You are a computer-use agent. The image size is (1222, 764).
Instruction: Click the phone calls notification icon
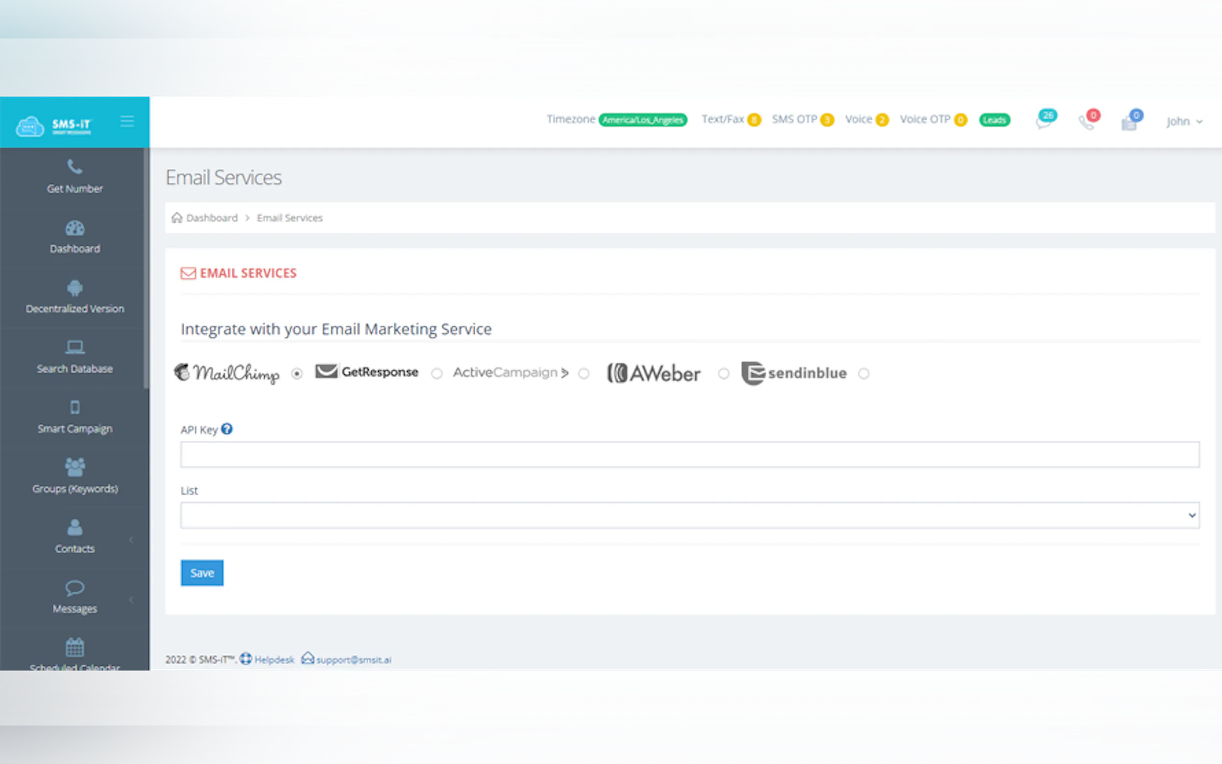click(x=1086, y=121)
